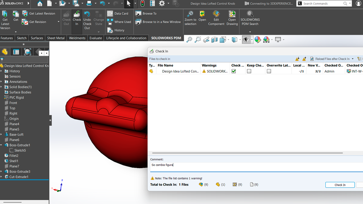
Task: Click the New document icon
Action: pos(49,4)
